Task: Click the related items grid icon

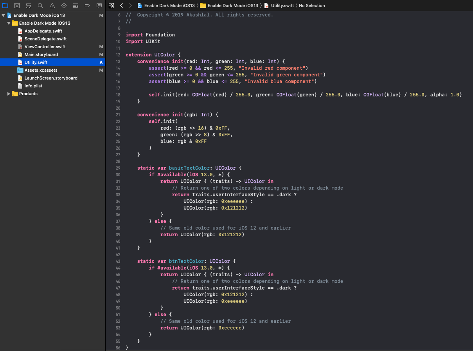Action: 112,5
